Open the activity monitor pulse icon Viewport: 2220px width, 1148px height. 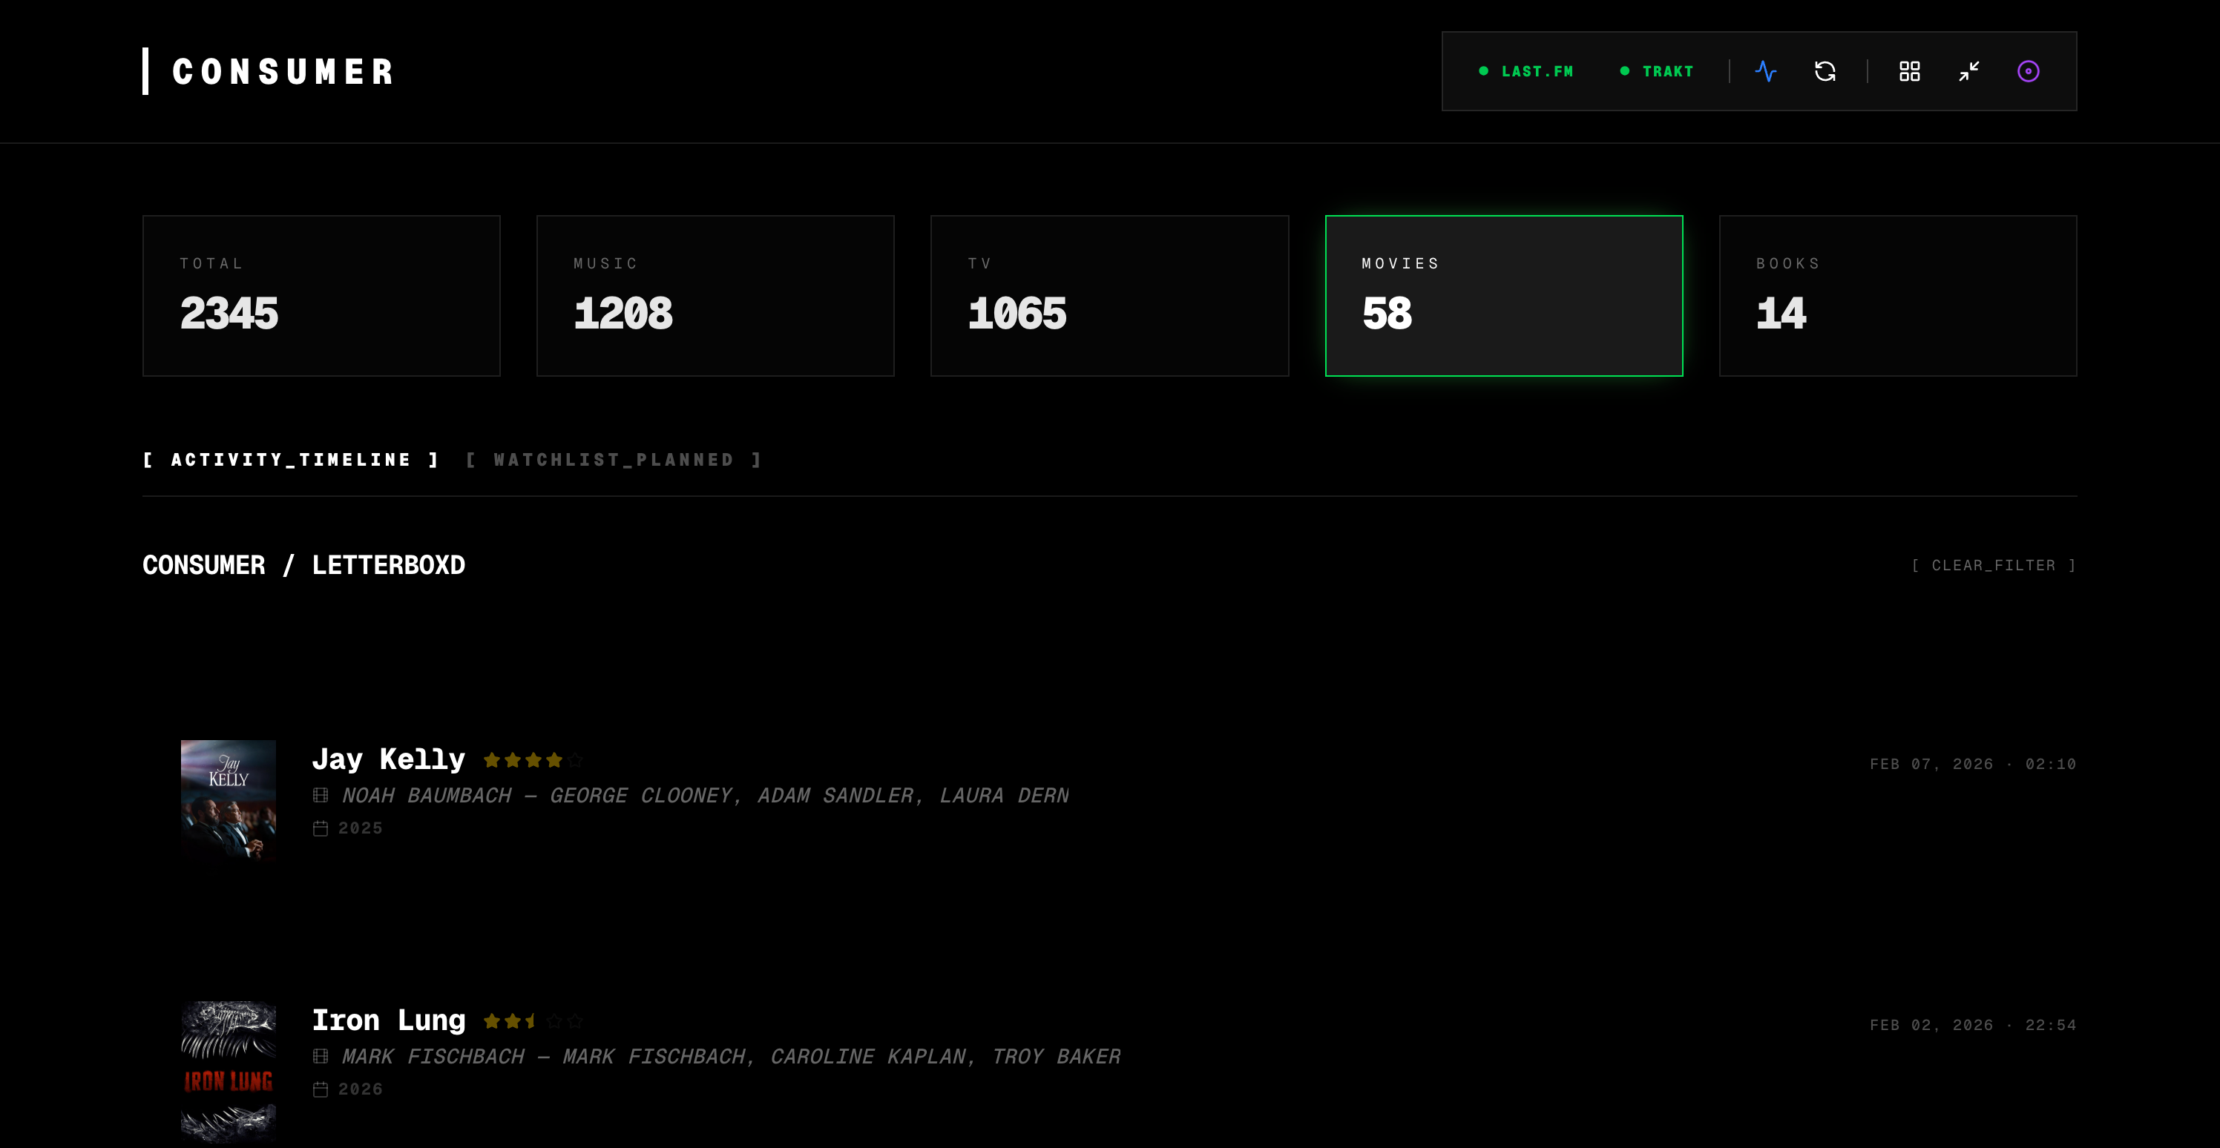click(x=1767, y=71)
